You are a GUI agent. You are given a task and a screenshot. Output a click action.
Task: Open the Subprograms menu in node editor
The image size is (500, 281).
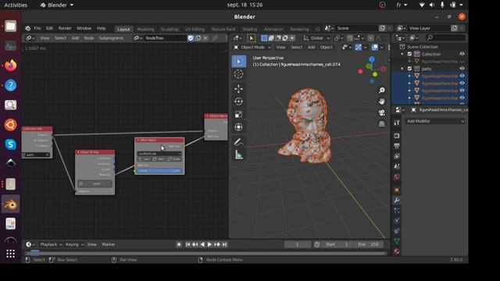(x=111, y=38)
